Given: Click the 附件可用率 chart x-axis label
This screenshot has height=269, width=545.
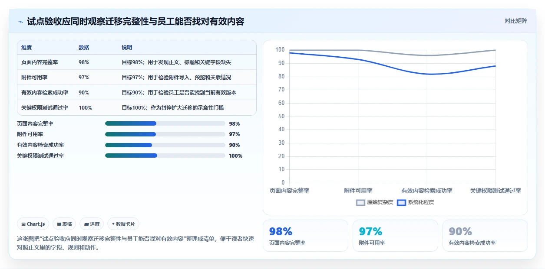Looking at the screenshot, I should [358, 191].
